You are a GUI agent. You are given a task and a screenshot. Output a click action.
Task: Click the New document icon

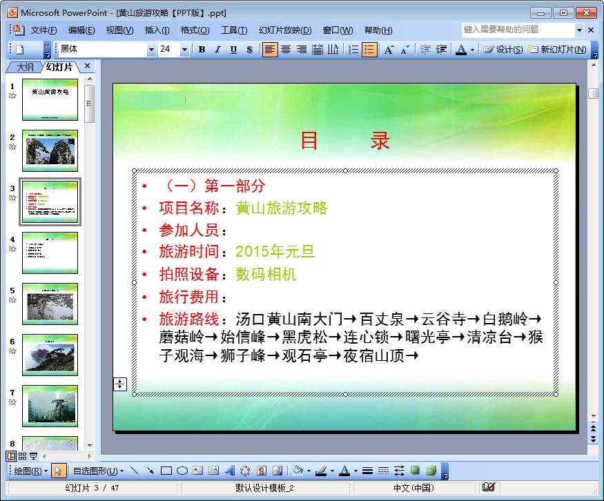[19, 50]
